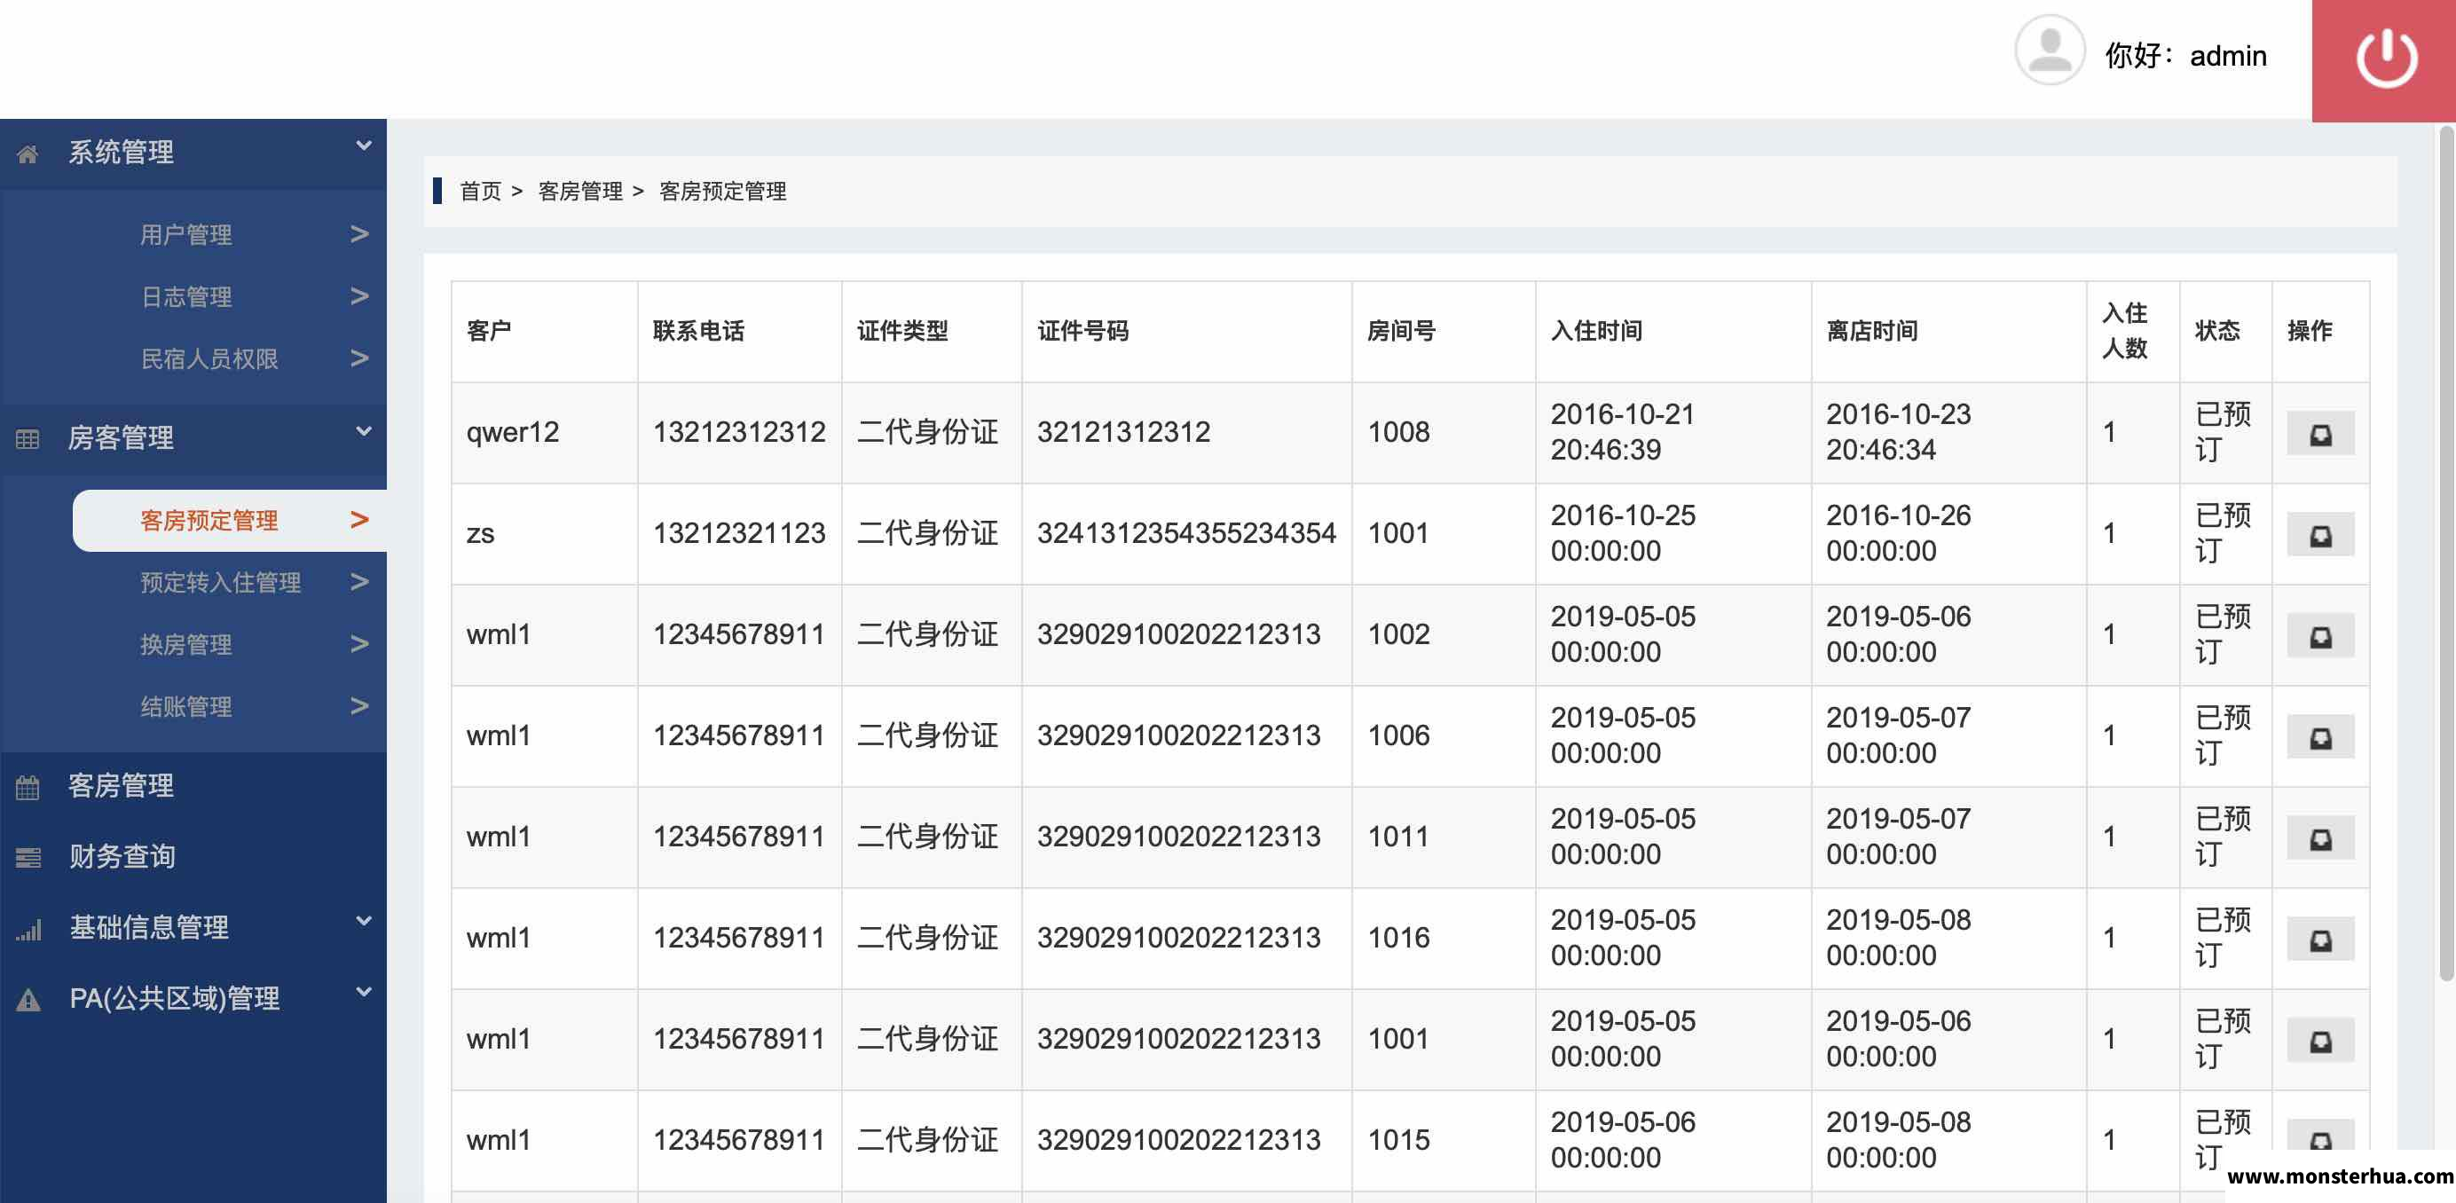Click the action icon for room 1011
Viewport: 2456px width, 1203px height.
click(2319, 839)
